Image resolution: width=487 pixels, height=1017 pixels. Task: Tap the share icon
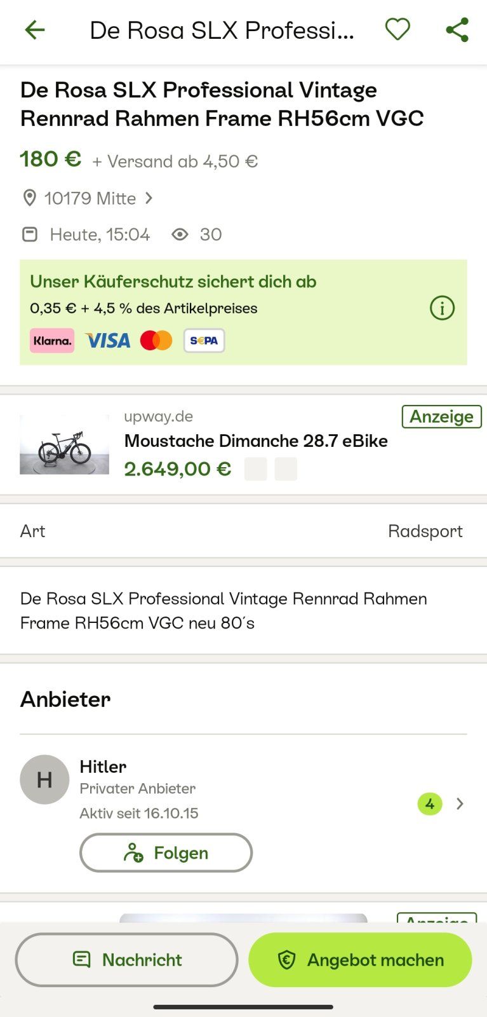(457, 30)
